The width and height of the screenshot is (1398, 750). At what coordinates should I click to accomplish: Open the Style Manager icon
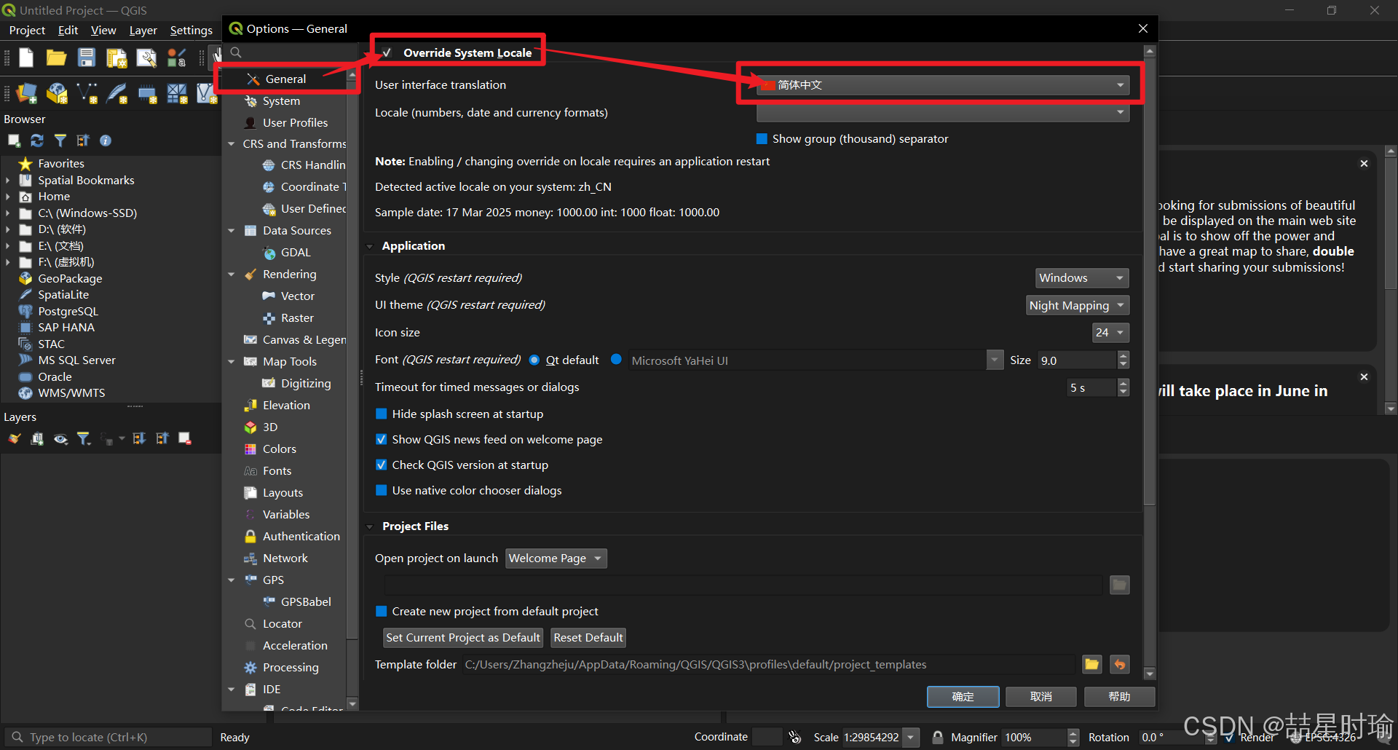[177, 58]
